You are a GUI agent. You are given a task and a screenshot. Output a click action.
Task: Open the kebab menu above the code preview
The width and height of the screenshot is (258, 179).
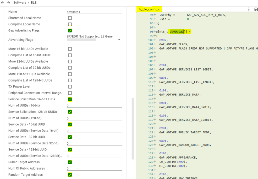pyautogui.click(x=249, y=9)
